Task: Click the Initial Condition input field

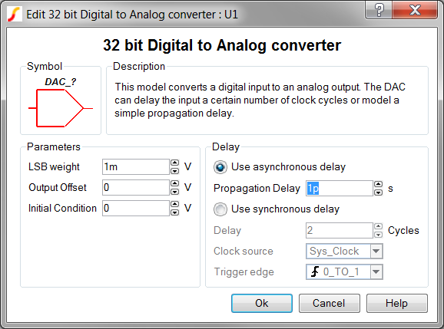Action: (x=136, y=209)
